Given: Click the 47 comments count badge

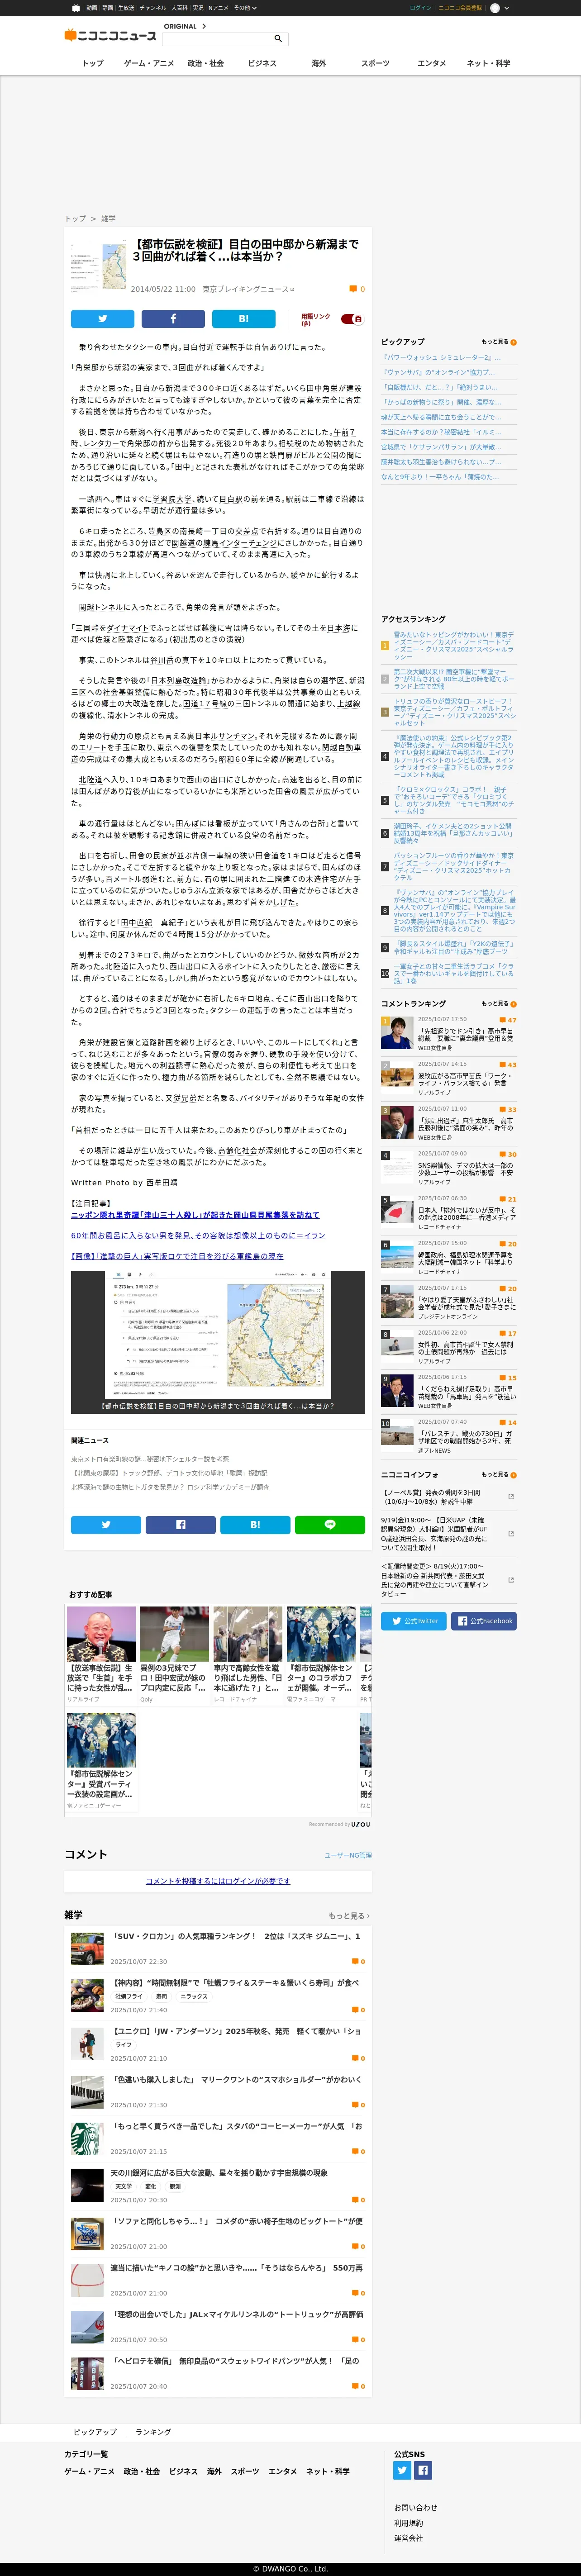Looking at the screenshot, I should coord(508,1020).
